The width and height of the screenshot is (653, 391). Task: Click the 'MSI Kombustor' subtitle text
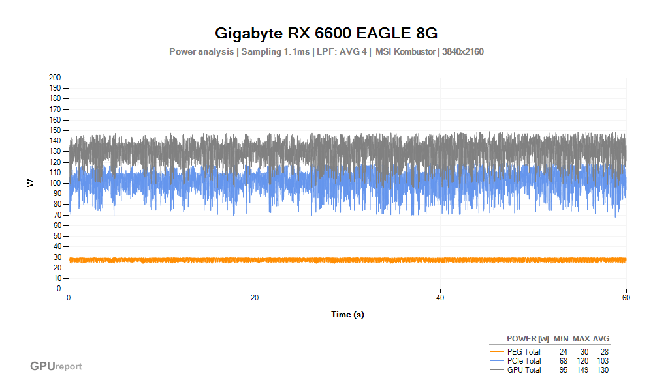click(x=406, y=52)
